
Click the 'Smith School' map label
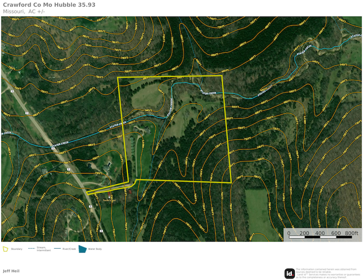109,200
